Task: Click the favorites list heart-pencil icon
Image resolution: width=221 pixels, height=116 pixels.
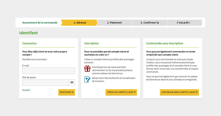Action: click(87, 80)
